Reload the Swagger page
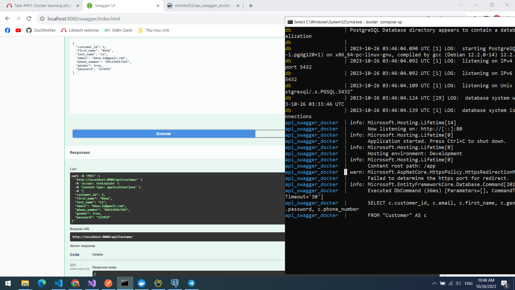Screen dimensions: 515x290 coord(29,19)
